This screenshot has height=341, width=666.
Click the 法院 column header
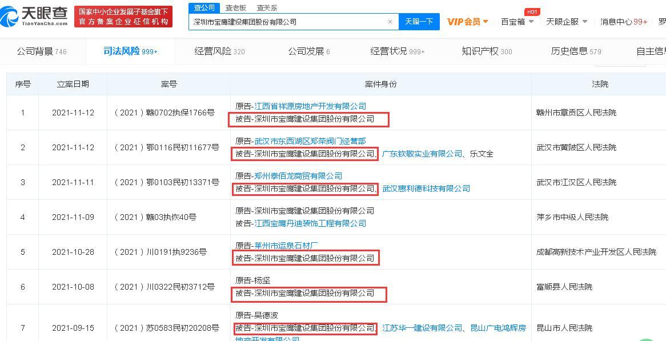point(600,84)
